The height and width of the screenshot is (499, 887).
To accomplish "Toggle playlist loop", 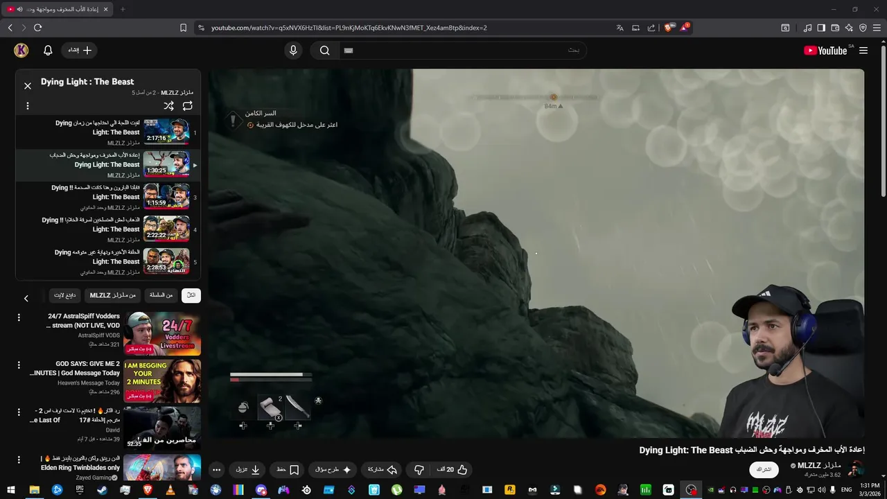I will 188,106.
